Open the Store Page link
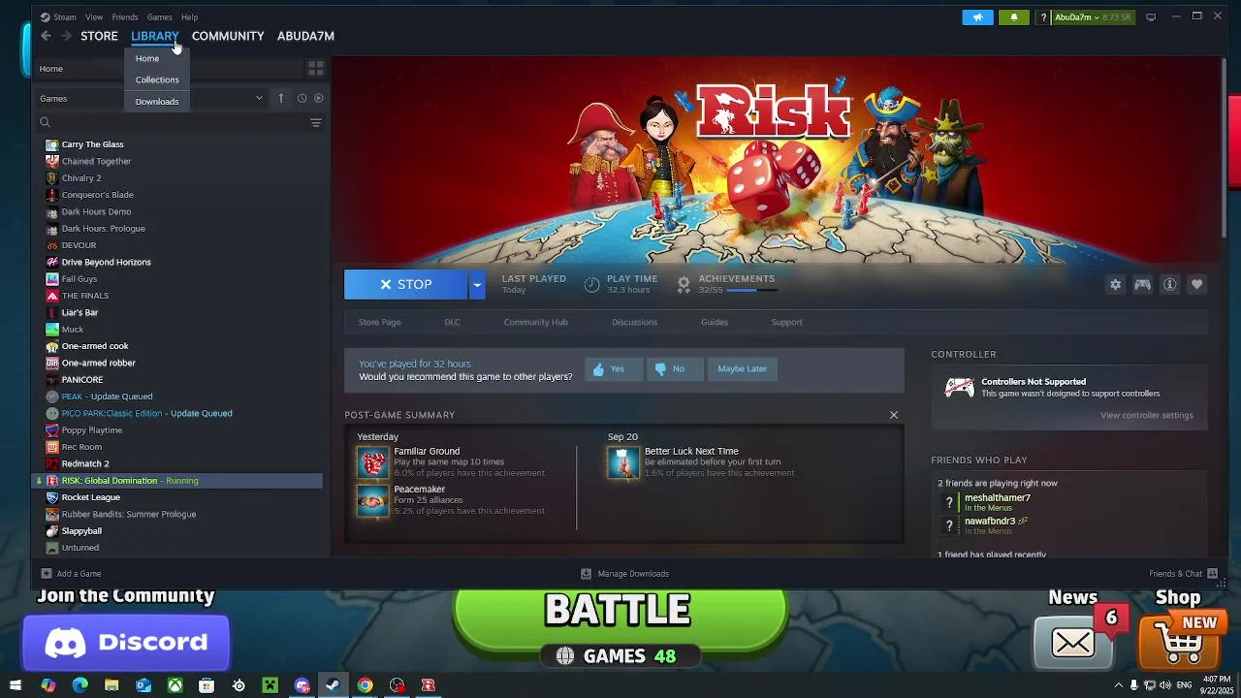1241x698 pixels. pos(379,322)
